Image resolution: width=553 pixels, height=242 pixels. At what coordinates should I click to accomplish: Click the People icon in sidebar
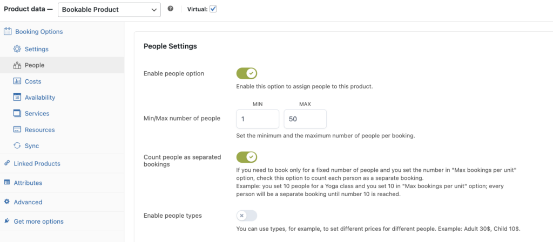pos(17,65)
